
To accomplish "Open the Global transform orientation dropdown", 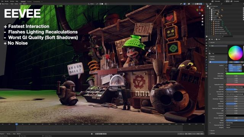I will 92,4.
